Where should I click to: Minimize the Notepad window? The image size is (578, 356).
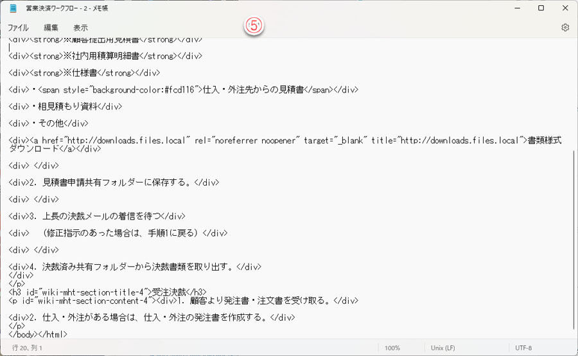coord(518,8)
